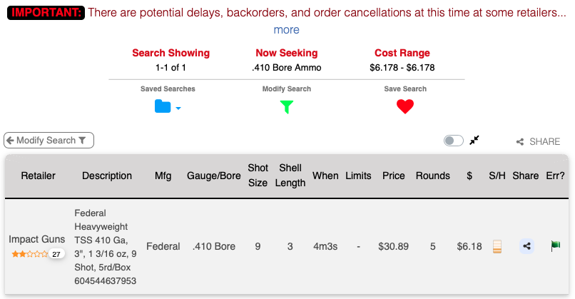575x299 pixels.
Task: Toggle the switch beside the compress icon
Action: [454, 141]
